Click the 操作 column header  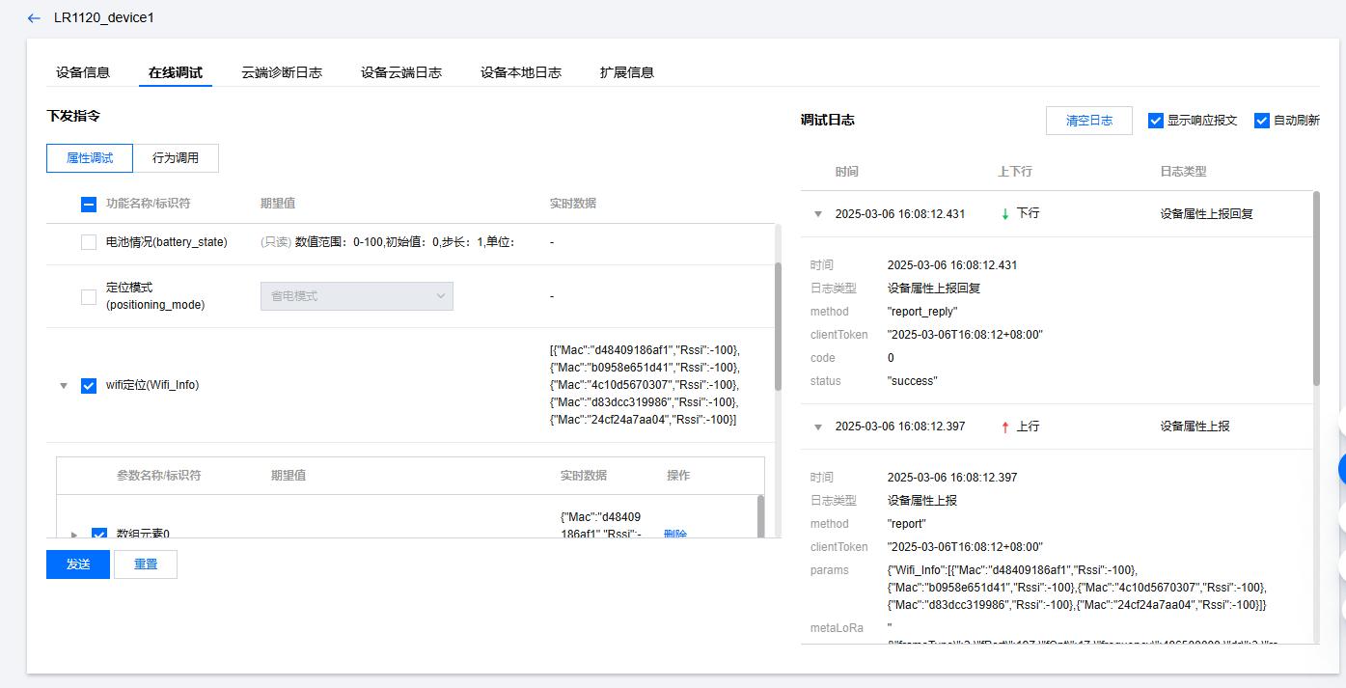(678, 476)
